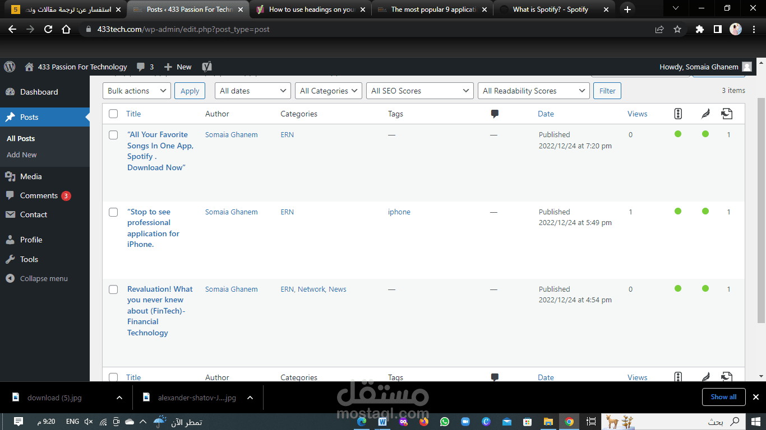Open Comments in the sidebar menu
Viewport: 766px width, 430px height.
(39, 195)
